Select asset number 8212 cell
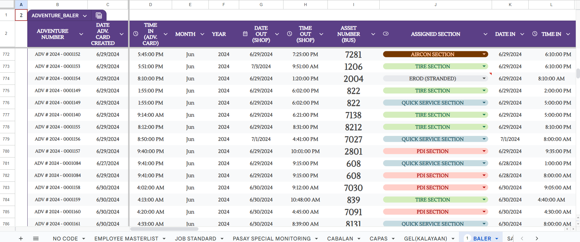 pyautogui.click(x=353, y=127)
